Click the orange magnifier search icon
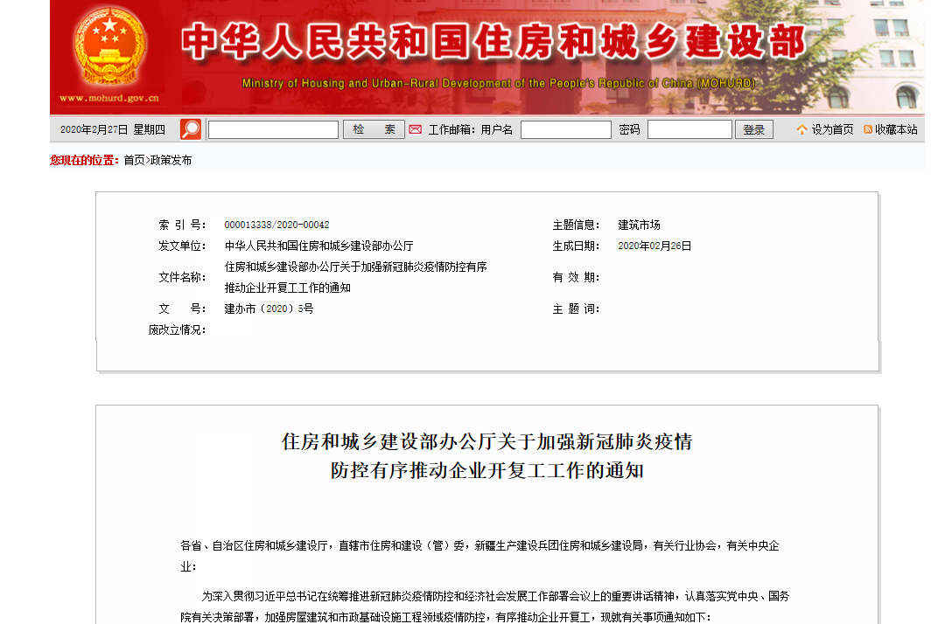Image resolution: width=938 pixels, height=624 pixels. 190,129
